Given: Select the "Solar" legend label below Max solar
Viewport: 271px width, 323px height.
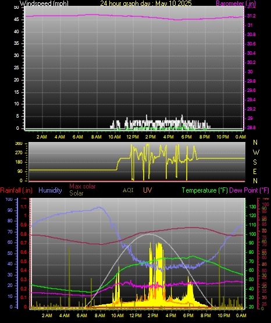Looking at the screenshot, I should tap(76, 193).
